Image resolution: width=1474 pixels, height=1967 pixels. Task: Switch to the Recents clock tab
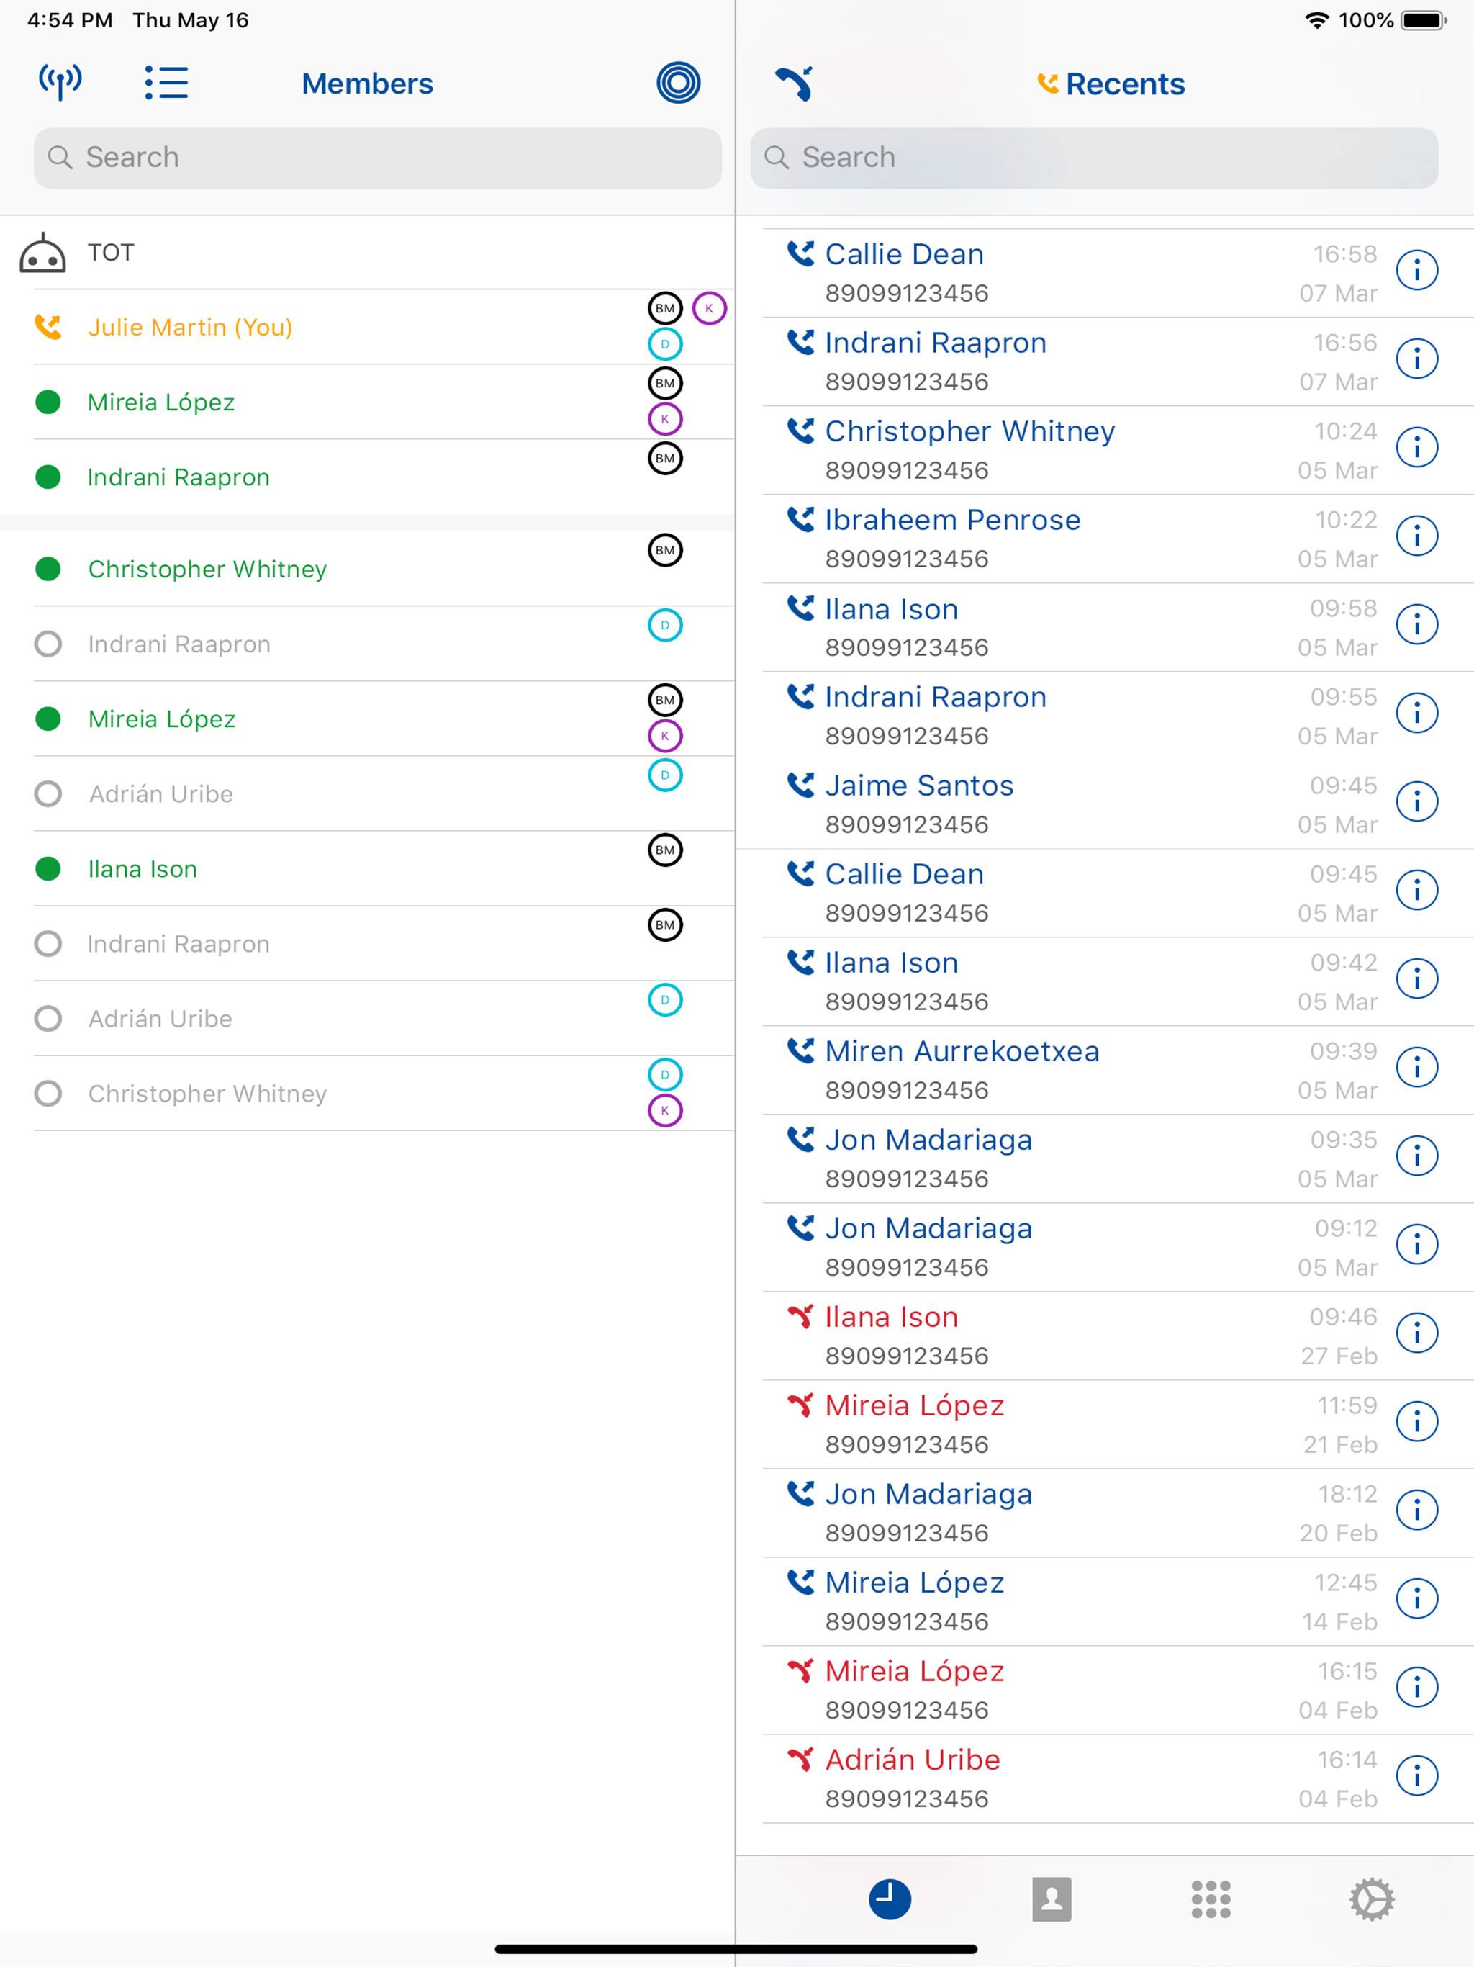tap(890, 1899)
